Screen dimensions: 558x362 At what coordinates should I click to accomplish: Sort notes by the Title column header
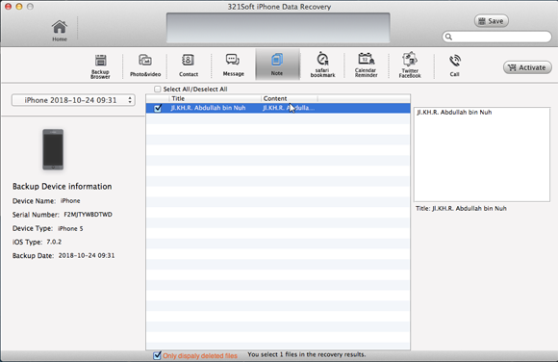tap(215, 99)
